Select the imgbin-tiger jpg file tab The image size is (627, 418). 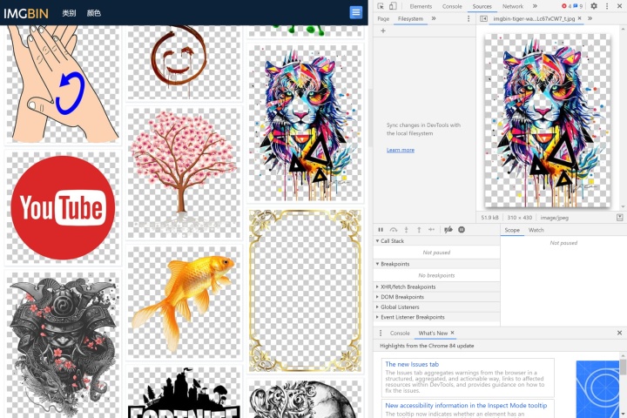click(x=534, y=19)
